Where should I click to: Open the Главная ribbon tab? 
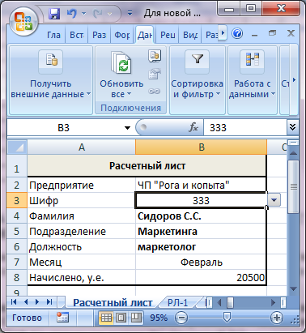point(53,35)
